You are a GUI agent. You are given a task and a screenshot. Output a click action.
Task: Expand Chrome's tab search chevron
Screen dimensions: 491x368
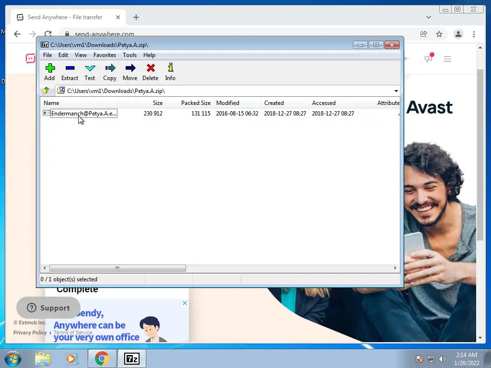[429, 17]
